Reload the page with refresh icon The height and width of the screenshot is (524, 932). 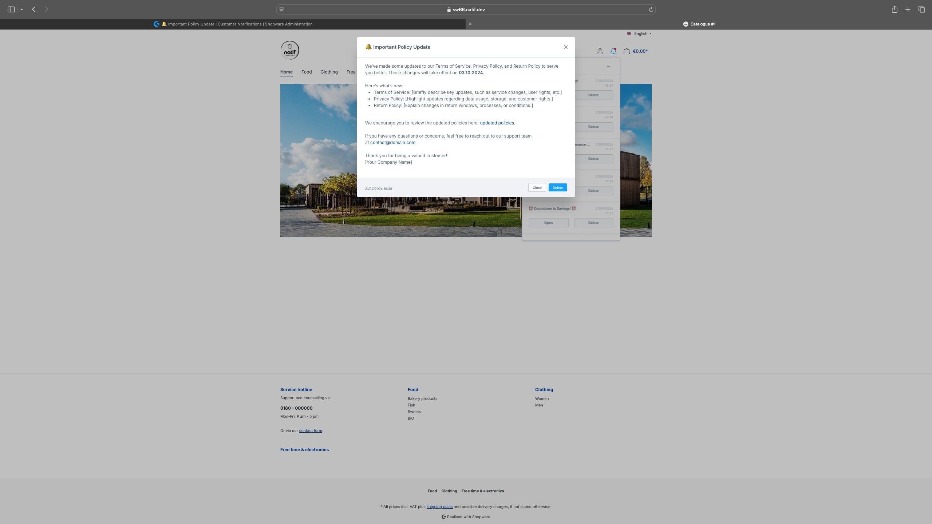point(651,9)
